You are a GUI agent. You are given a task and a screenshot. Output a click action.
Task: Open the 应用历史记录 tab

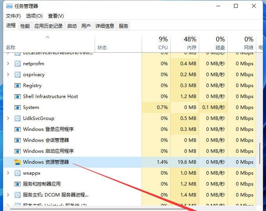(x=49, y=26)
